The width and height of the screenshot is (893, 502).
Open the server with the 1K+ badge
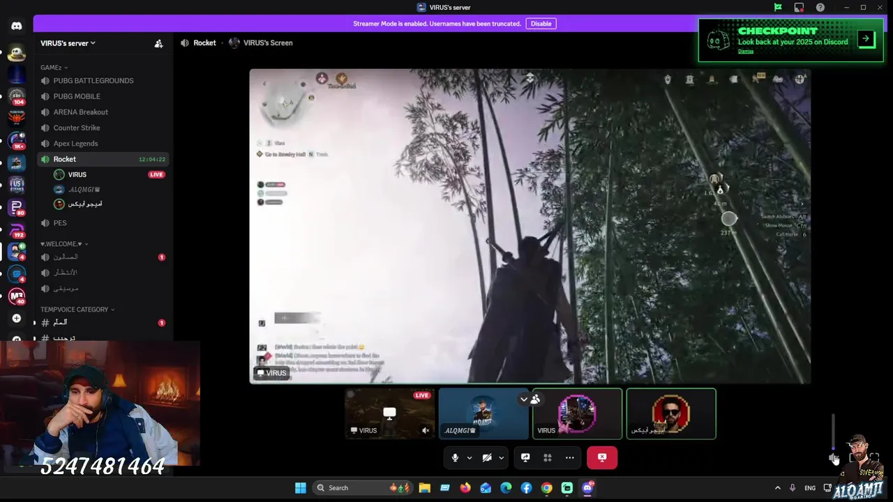coord(17,141)
